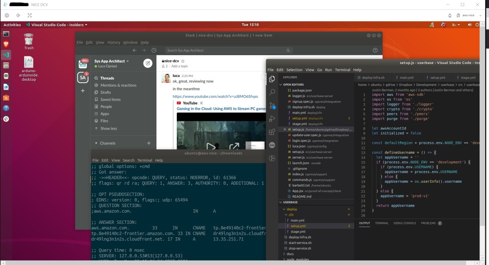Image resolution: width=489 pixels, height=265 pixels.
Task: Click the DCV fullscreen icon
Action: point(30,15)
